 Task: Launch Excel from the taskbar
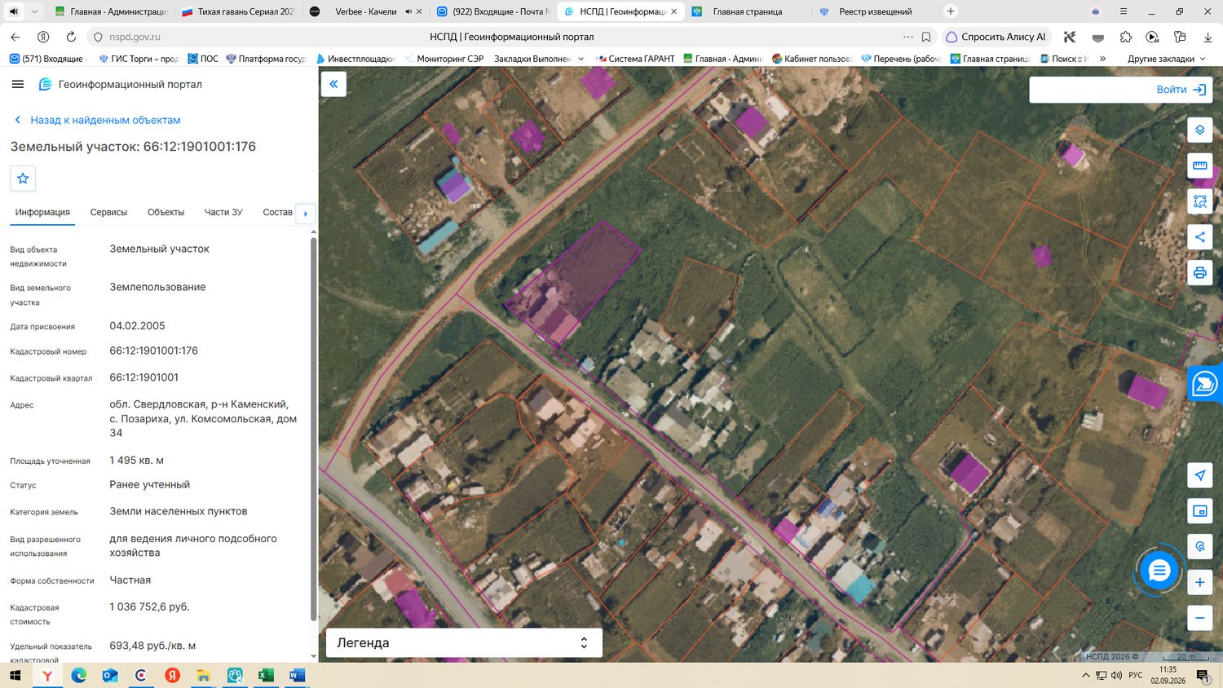[266, 675]
